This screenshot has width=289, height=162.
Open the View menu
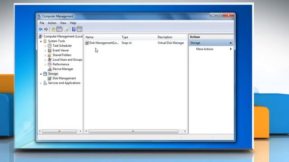pyautogui.click(x=63, y=23)
